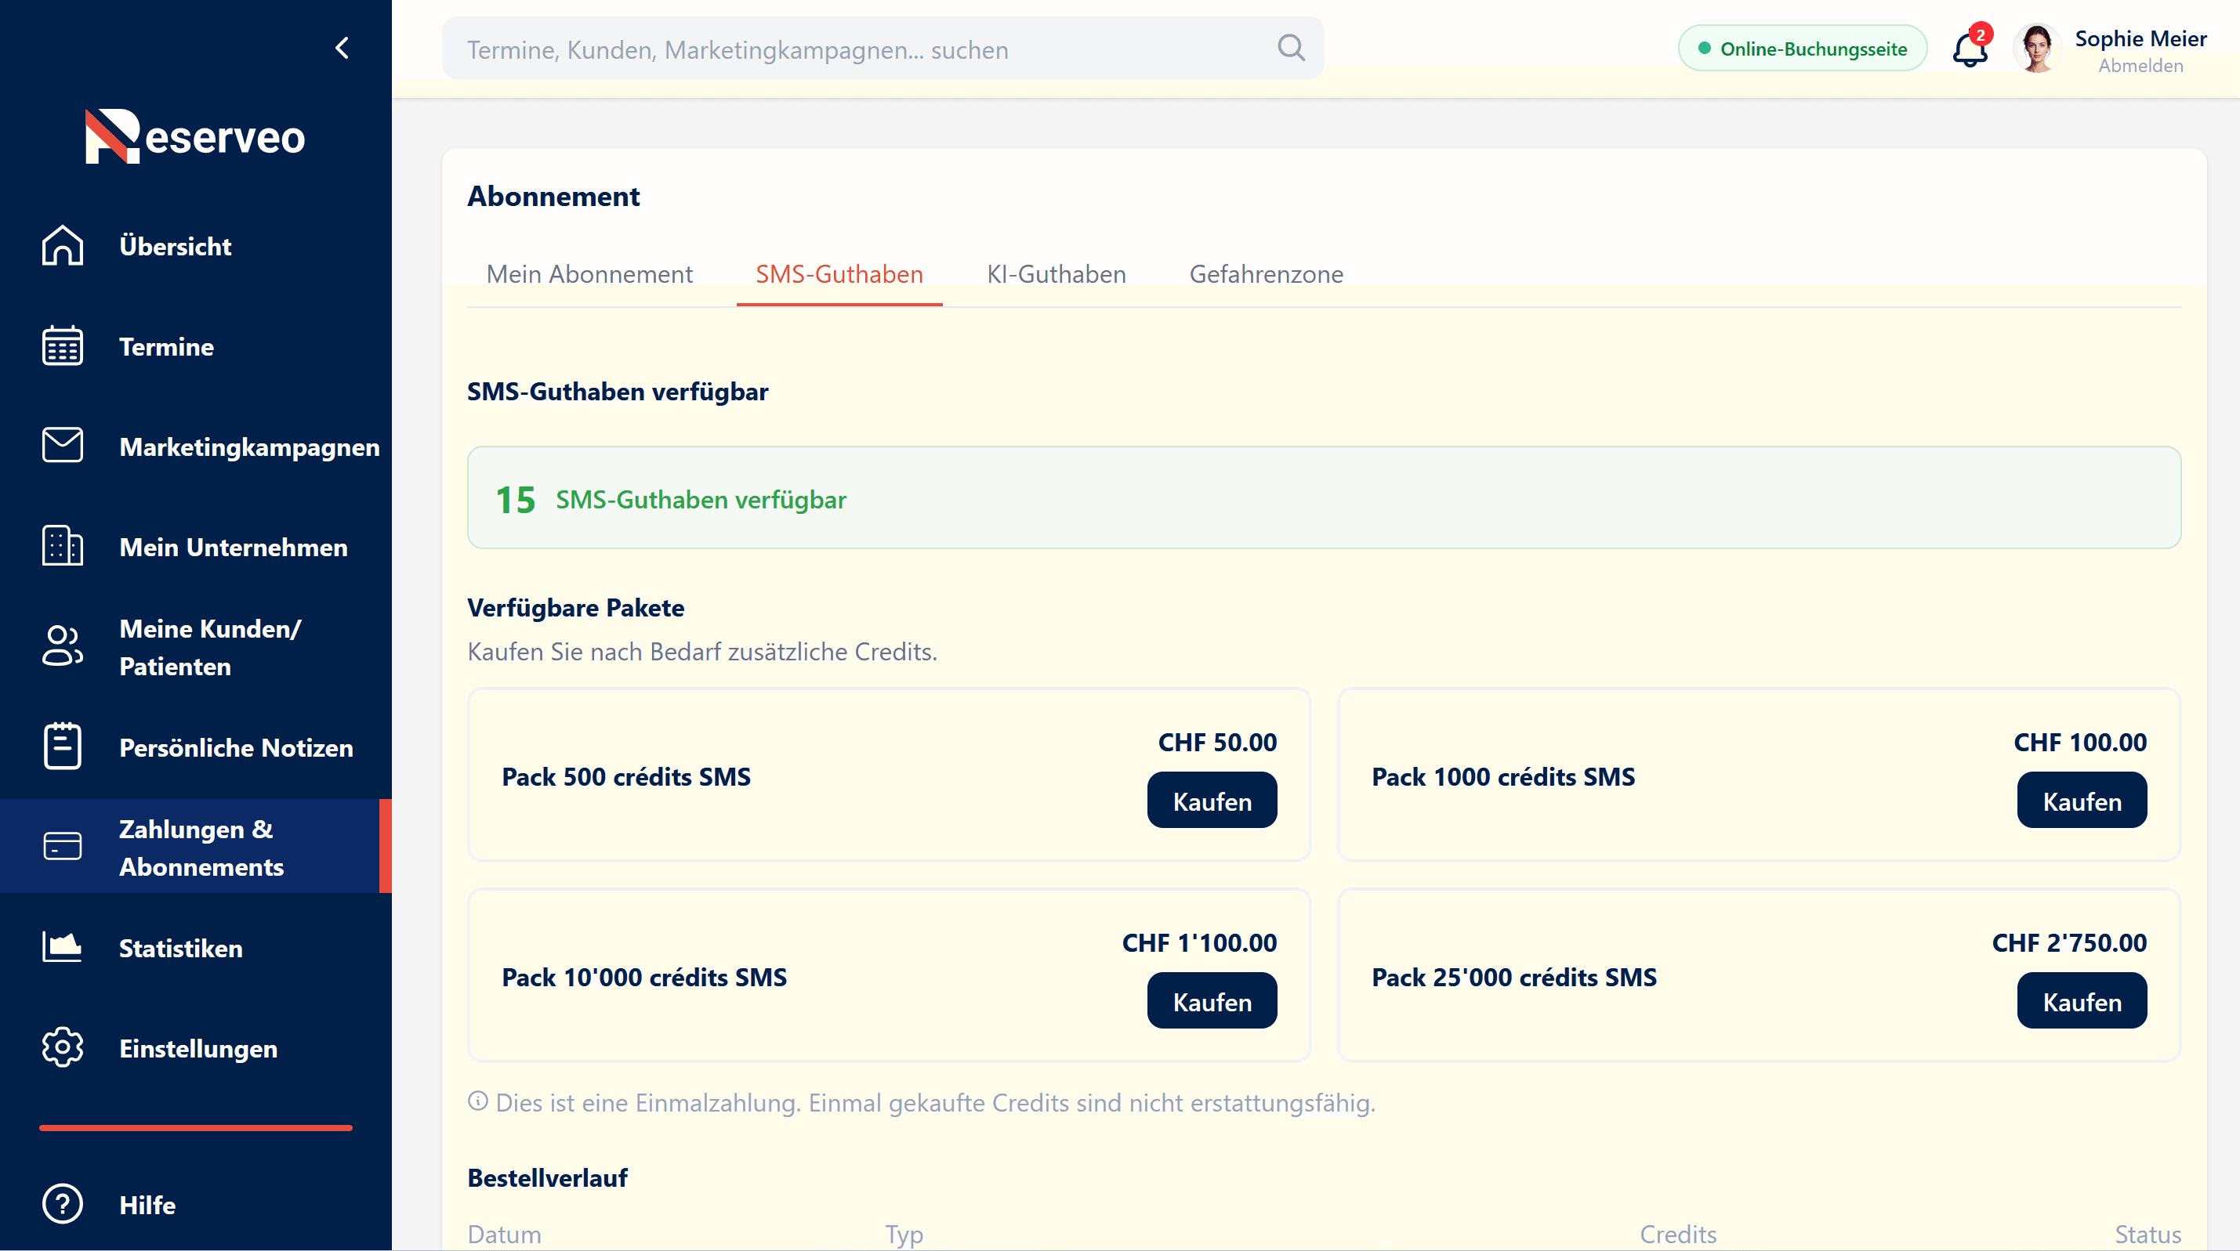Open the Online-Buchungsseite link
2240x1251 pixels.
point(1803,49)
